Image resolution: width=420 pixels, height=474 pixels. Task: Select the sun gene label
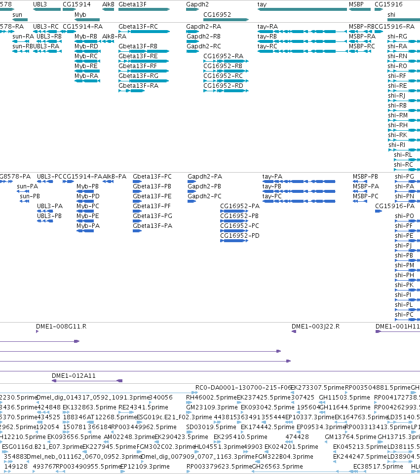[17, 14]
